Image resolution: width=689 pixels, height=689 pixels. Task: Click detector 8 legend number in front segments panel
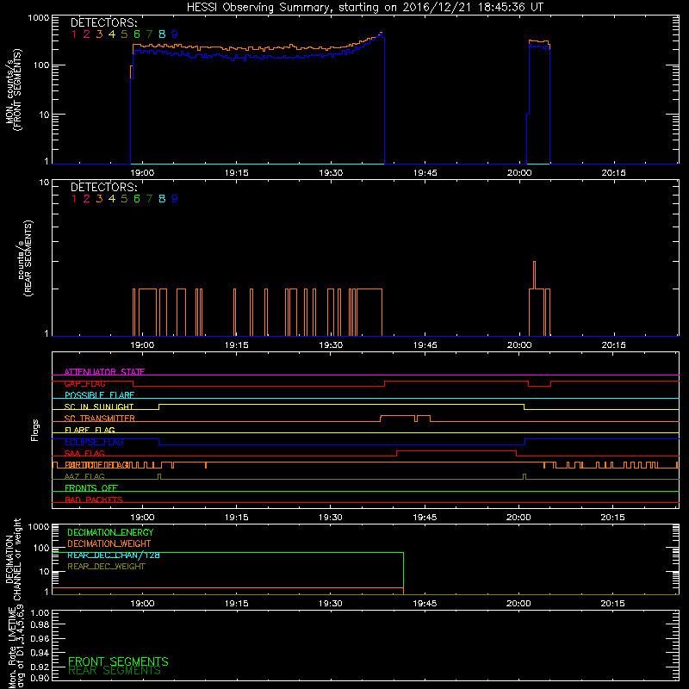(x=162, y=34)
